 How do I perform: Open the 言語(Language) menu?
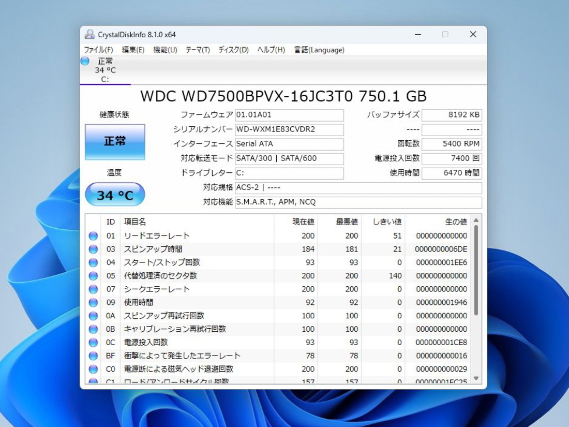tap(319, 50)
